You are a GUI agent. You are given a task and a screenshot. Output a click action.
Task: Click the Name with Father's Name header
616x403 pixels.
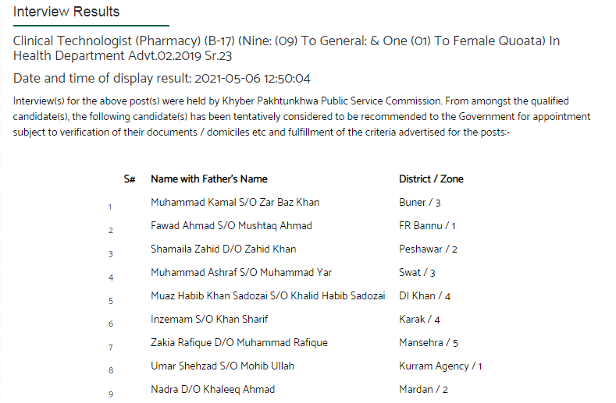click(209, 179)
